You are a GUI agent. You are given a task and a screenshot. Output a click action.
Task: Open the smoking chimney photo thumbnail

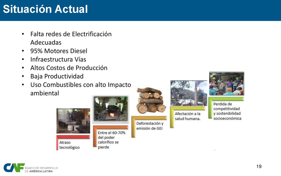tap(189, 93)
